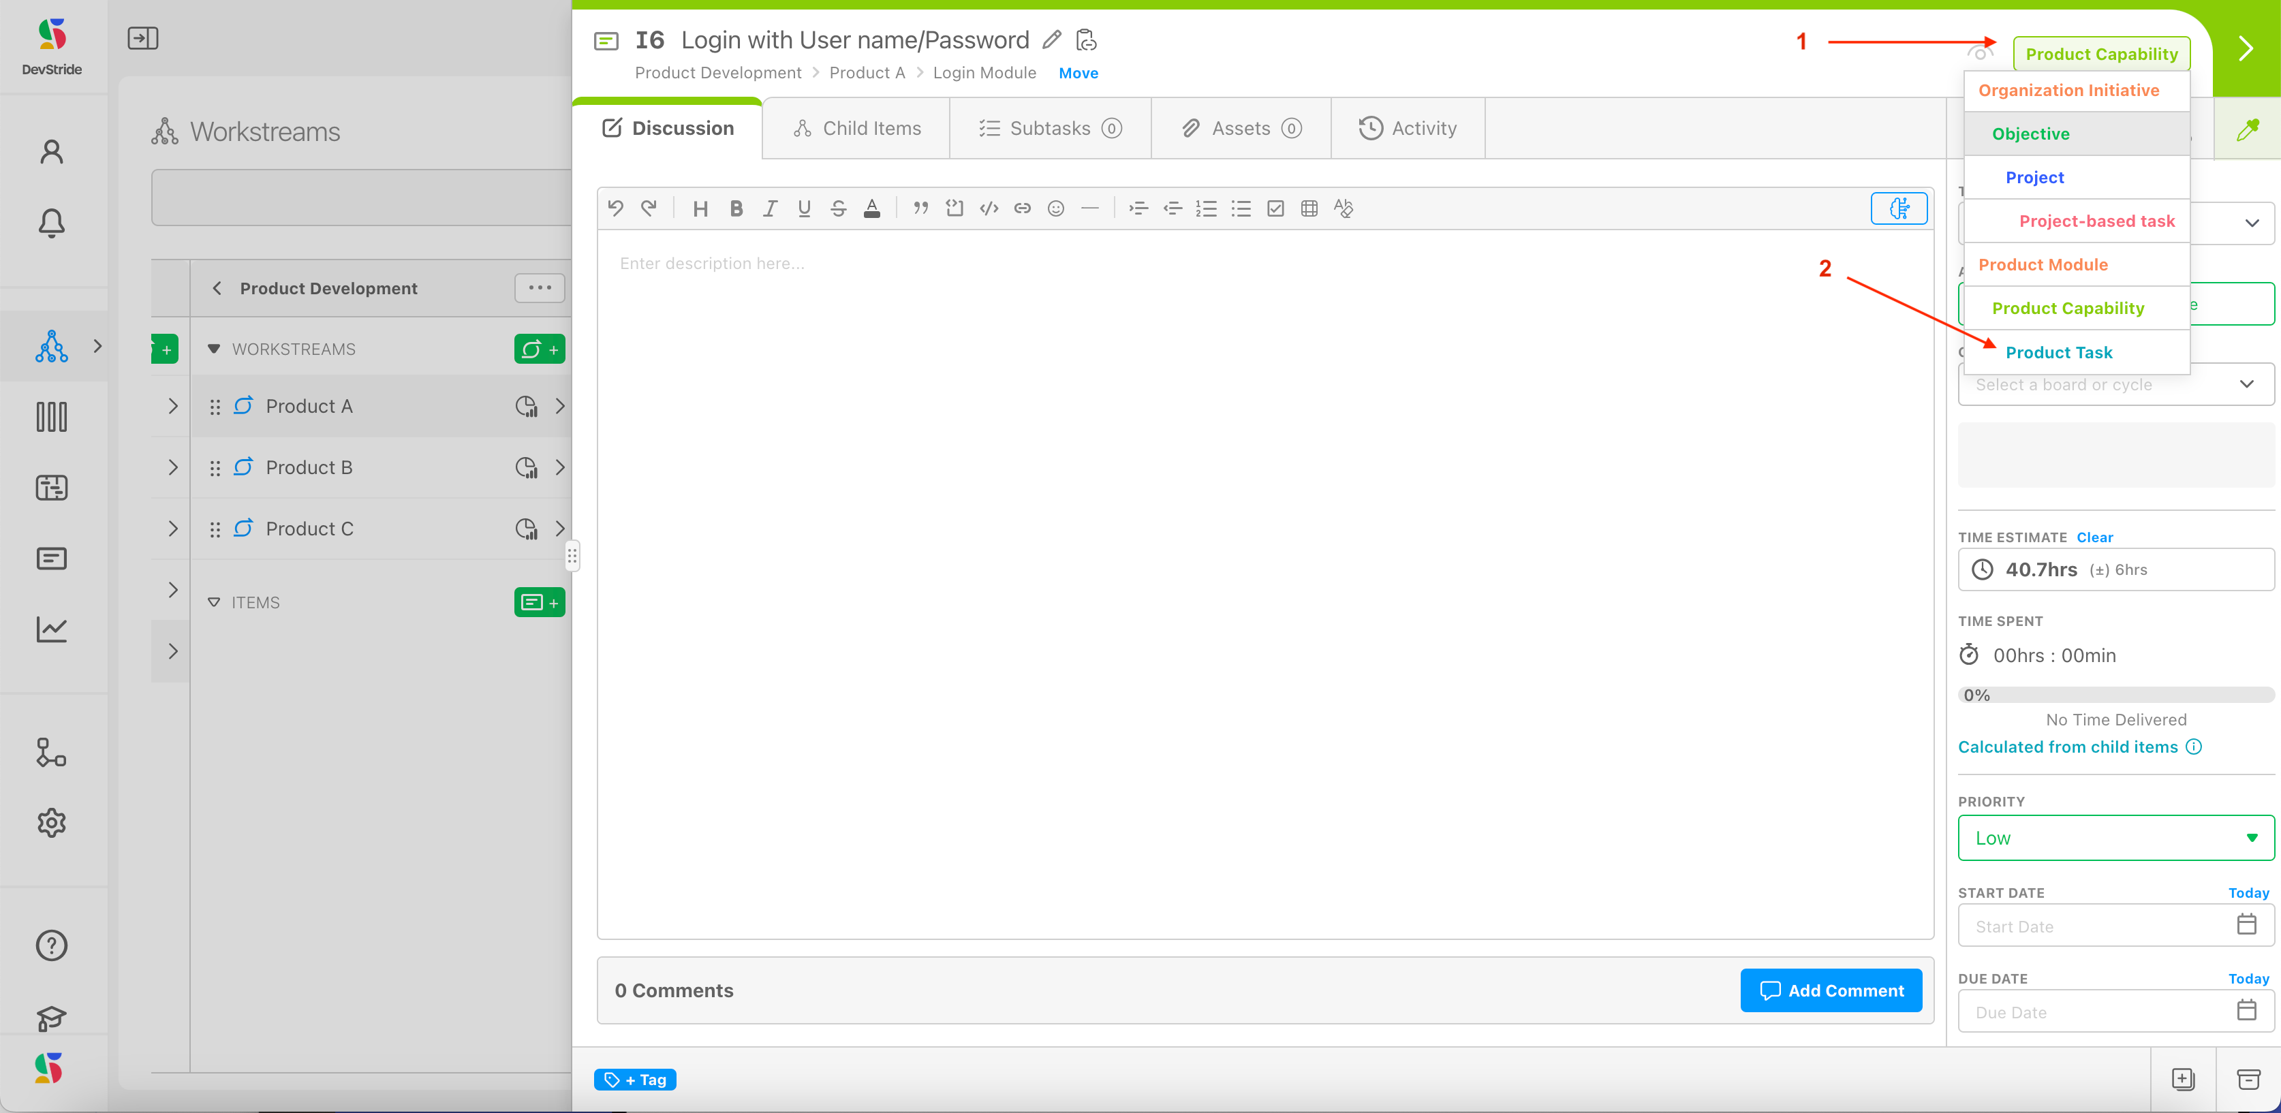Image resolution: width=2281 pixels, height=1113 pixels.
Task: Click the insert link icon
Action: 1022,209
